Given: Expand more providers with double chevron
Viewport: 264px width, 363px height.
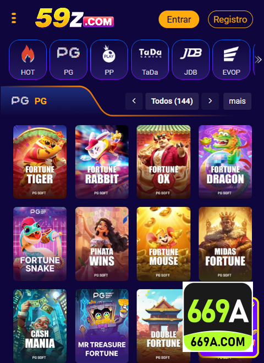Looking at the screenshot, I should 258,59.
